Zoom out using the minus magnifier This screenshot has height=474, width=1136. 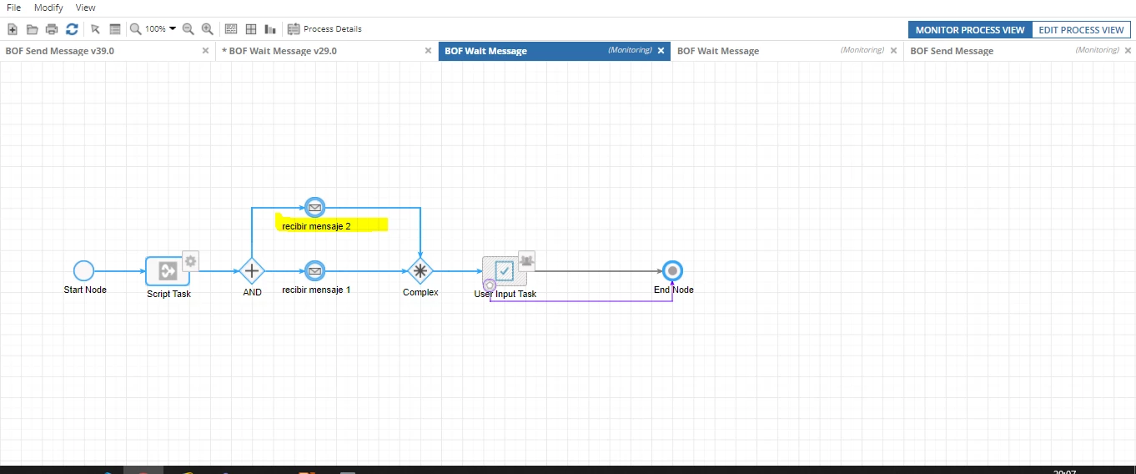[188, 29]
